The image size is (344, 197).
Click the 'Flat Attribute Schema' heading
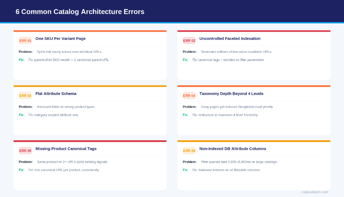pos(56,94)
